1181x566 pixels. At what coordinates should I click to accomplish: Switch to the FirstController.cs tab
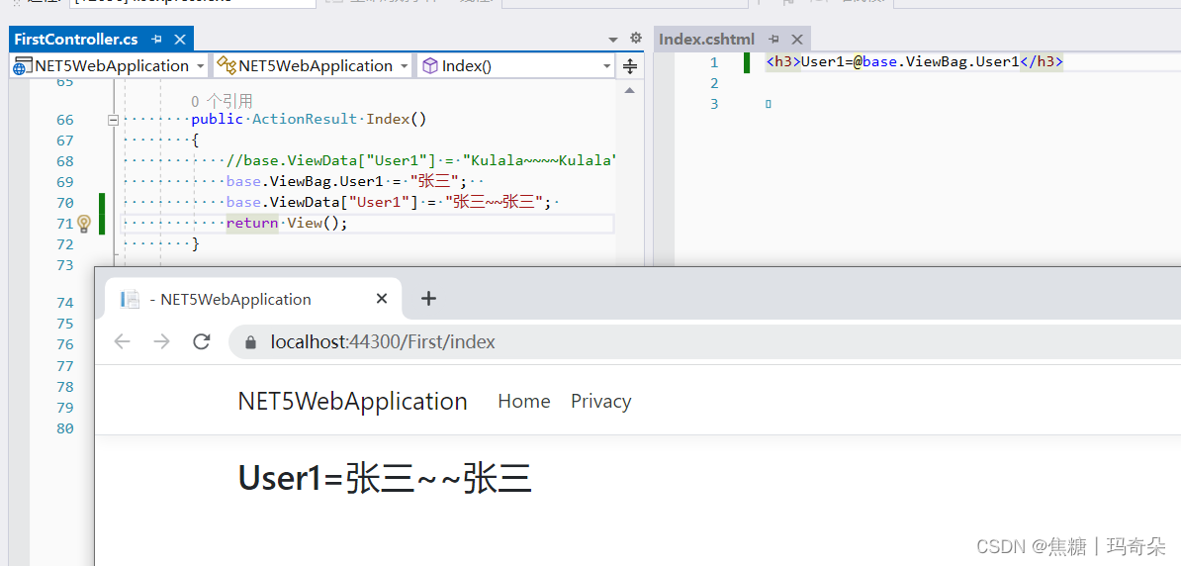76,40
